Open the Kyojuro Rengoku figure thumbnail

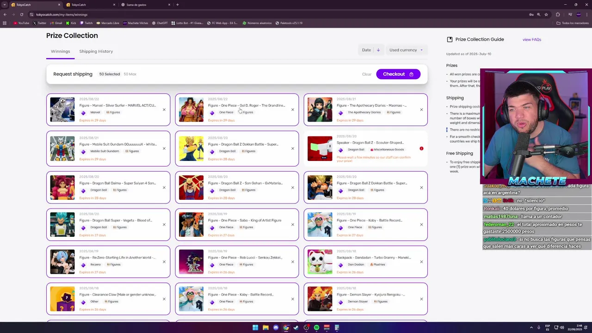tap(320, 299)
